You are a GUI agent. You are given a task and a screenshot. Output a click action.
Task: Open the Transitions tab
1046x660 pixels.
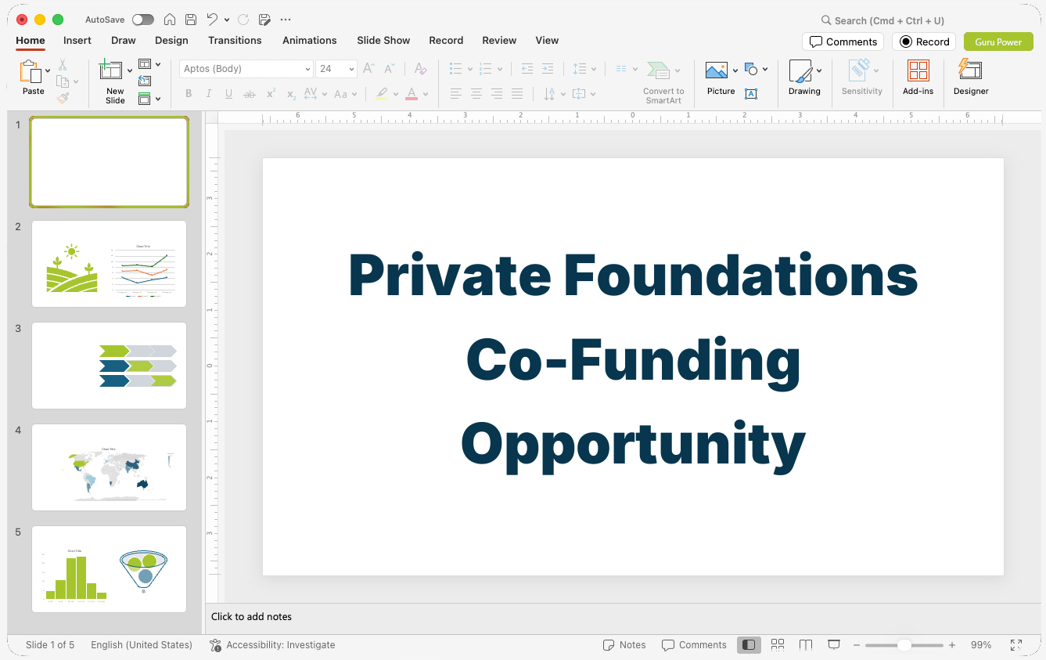tap(235, 40)
